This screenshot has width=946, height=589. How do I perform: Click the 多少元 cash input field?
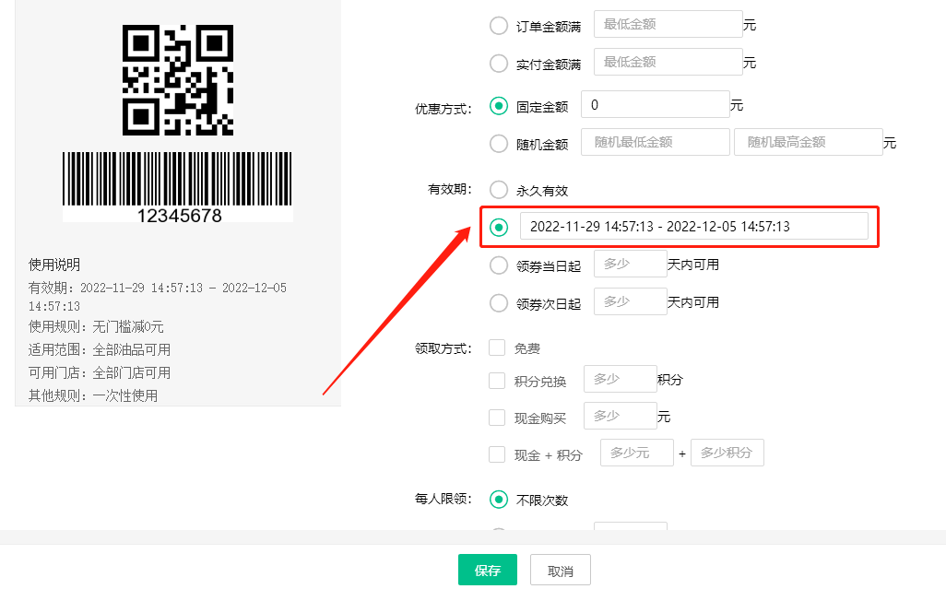636,453
